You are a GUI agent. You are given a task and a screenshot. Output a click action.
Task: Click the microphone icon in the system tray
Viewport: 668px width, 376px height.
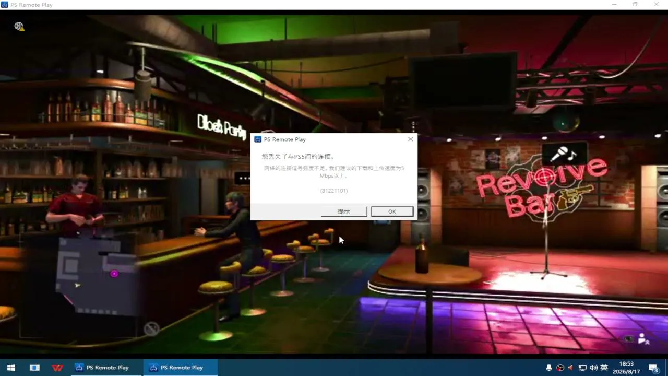pyautogui.click(x=548, y=368)
